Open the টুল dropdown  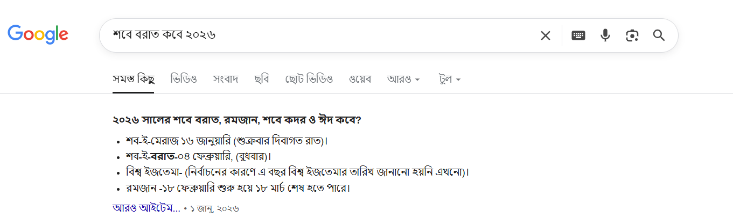(450, 79)
